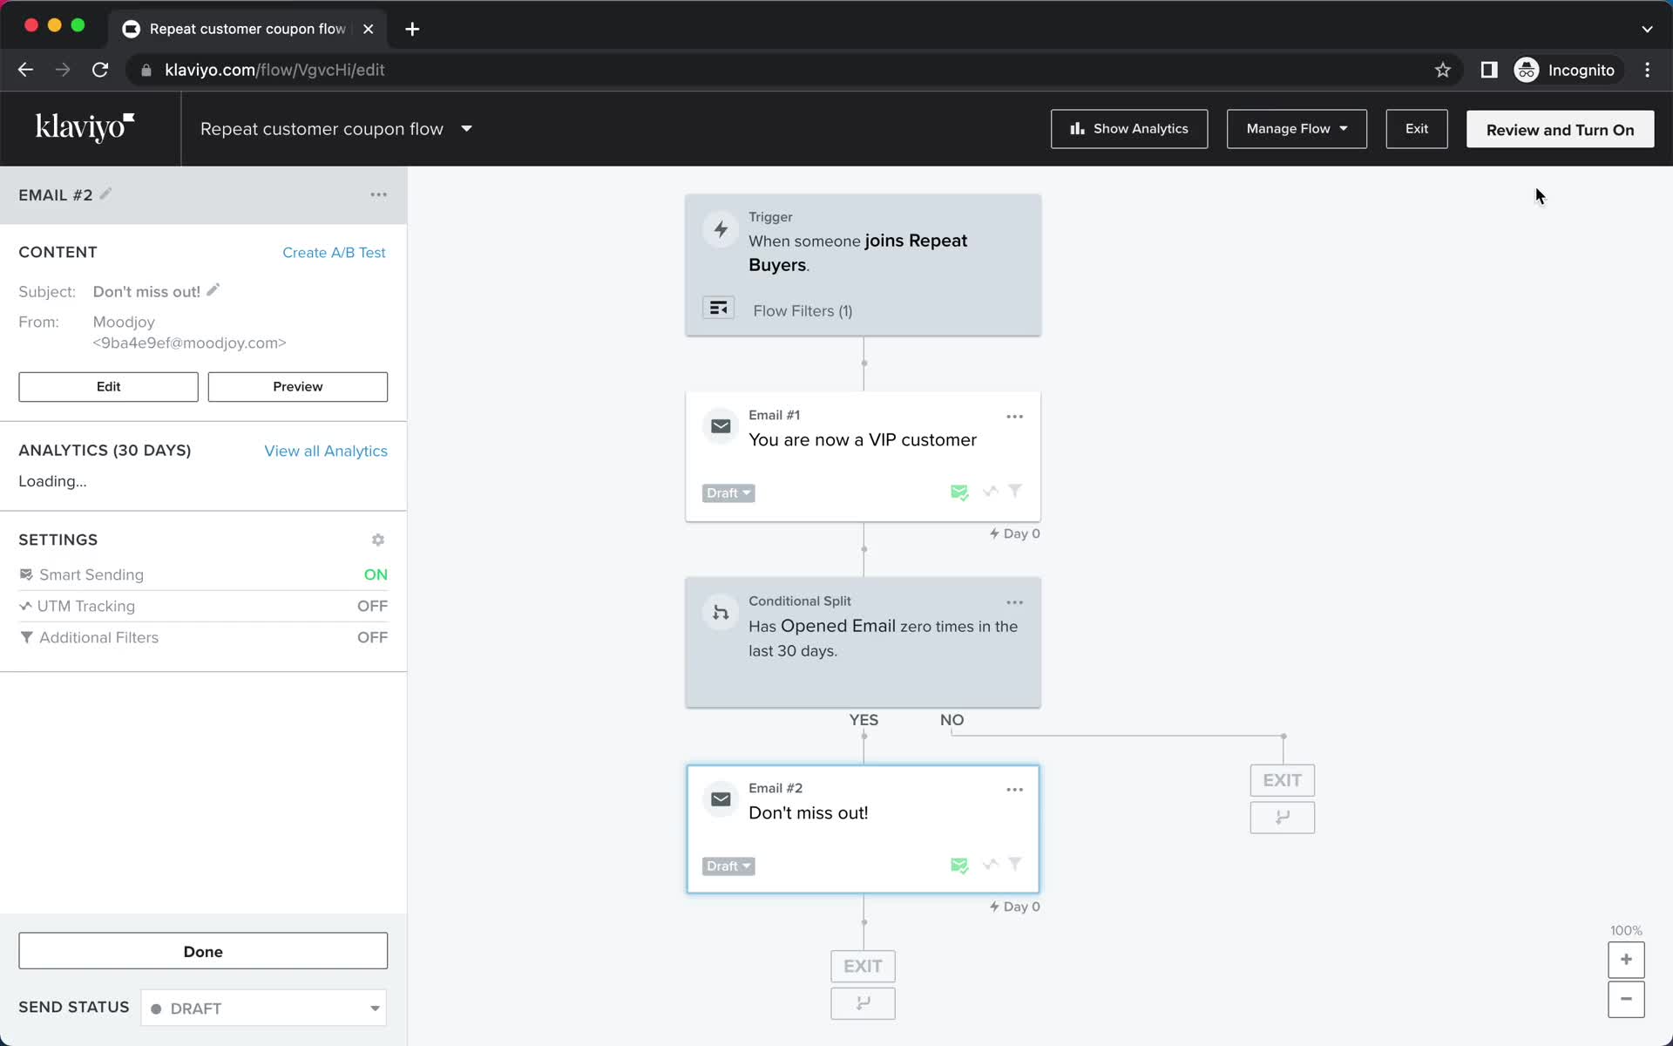Open the three-dot menu in the EMAIL #2 panel header
1673x1046 pixels.
click(x=378, y=194)
